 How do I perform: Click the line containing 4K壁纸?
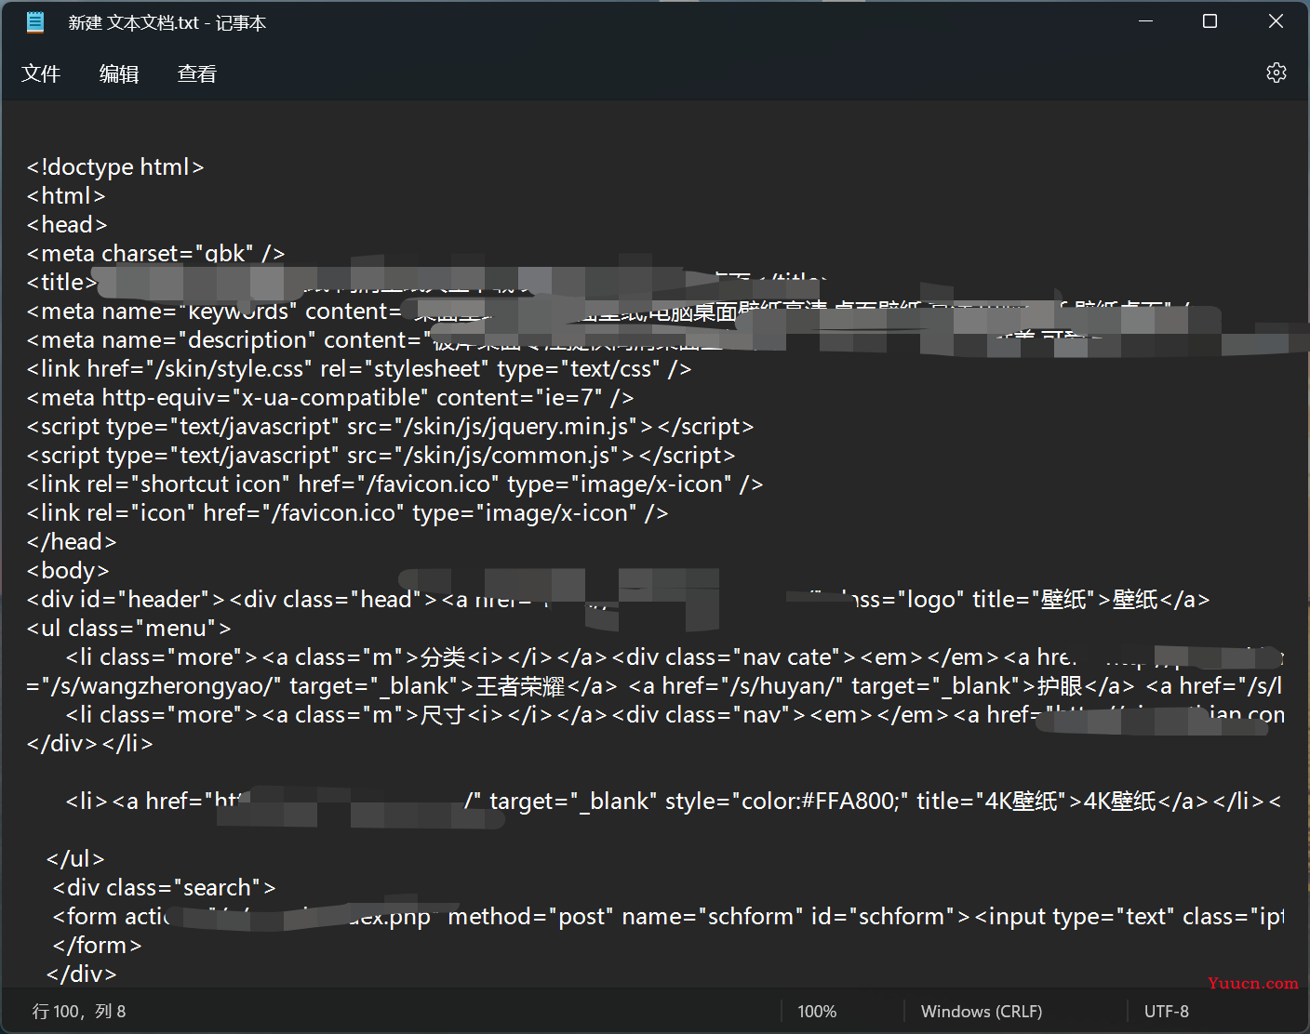pyautogui.click(x=673, y=801)
